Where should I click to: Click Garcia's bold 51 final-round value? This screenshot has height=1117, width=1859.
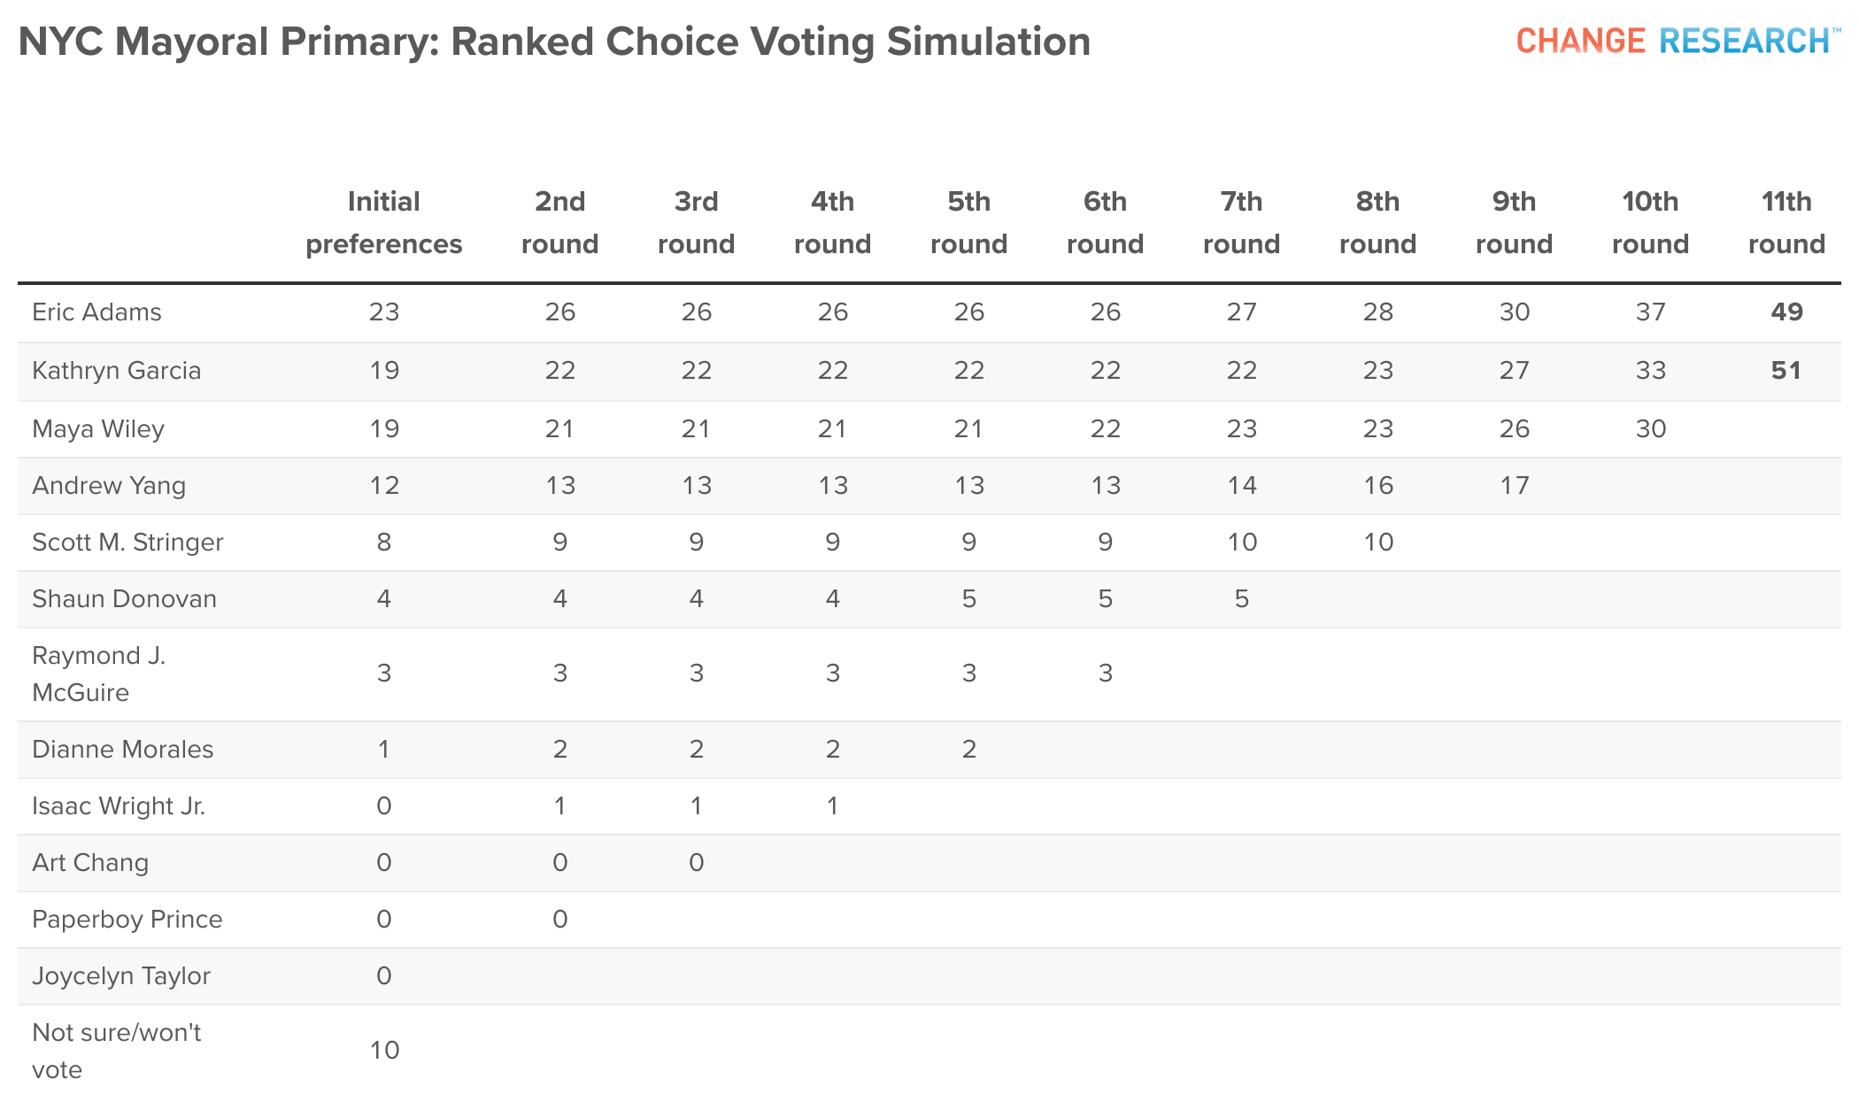(x=1786, y=370)
